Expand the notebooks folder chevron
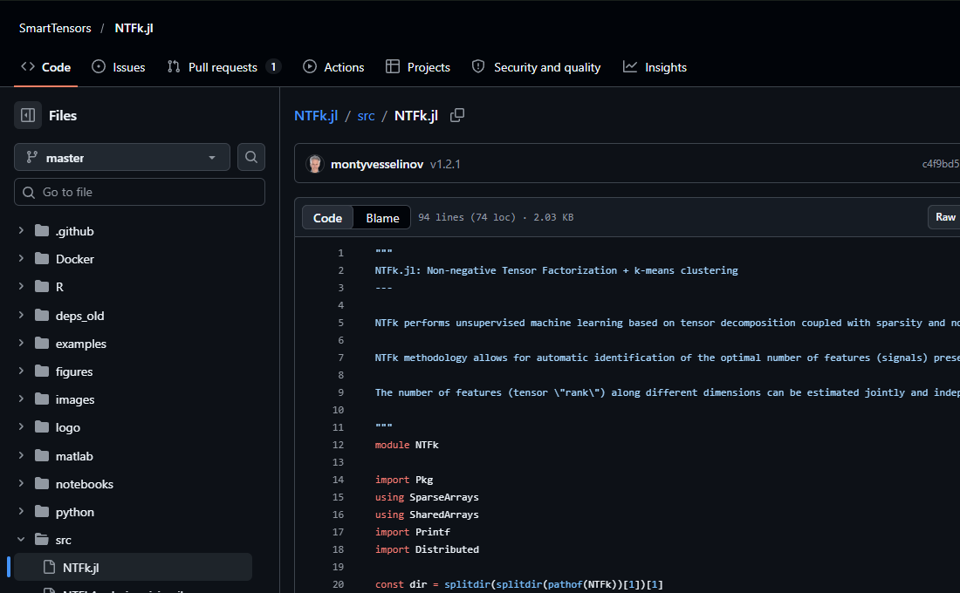 pos(21,483)
